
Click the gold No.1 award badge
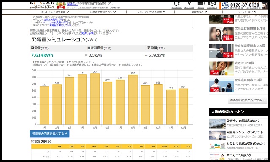pyautogui.click(x=61, y=5)
